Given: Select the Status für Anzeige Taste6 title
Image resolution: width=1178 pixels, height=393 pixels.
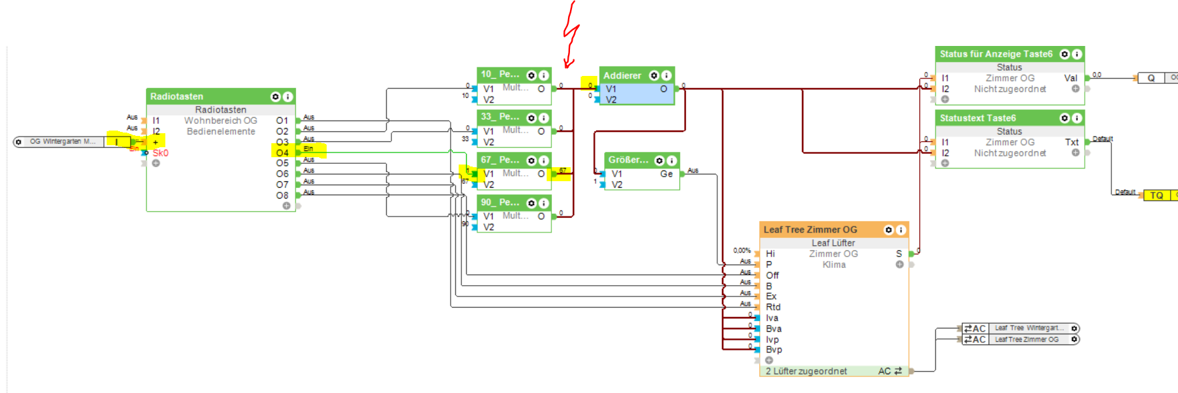Looking at the screenshot, I should 996,54.
